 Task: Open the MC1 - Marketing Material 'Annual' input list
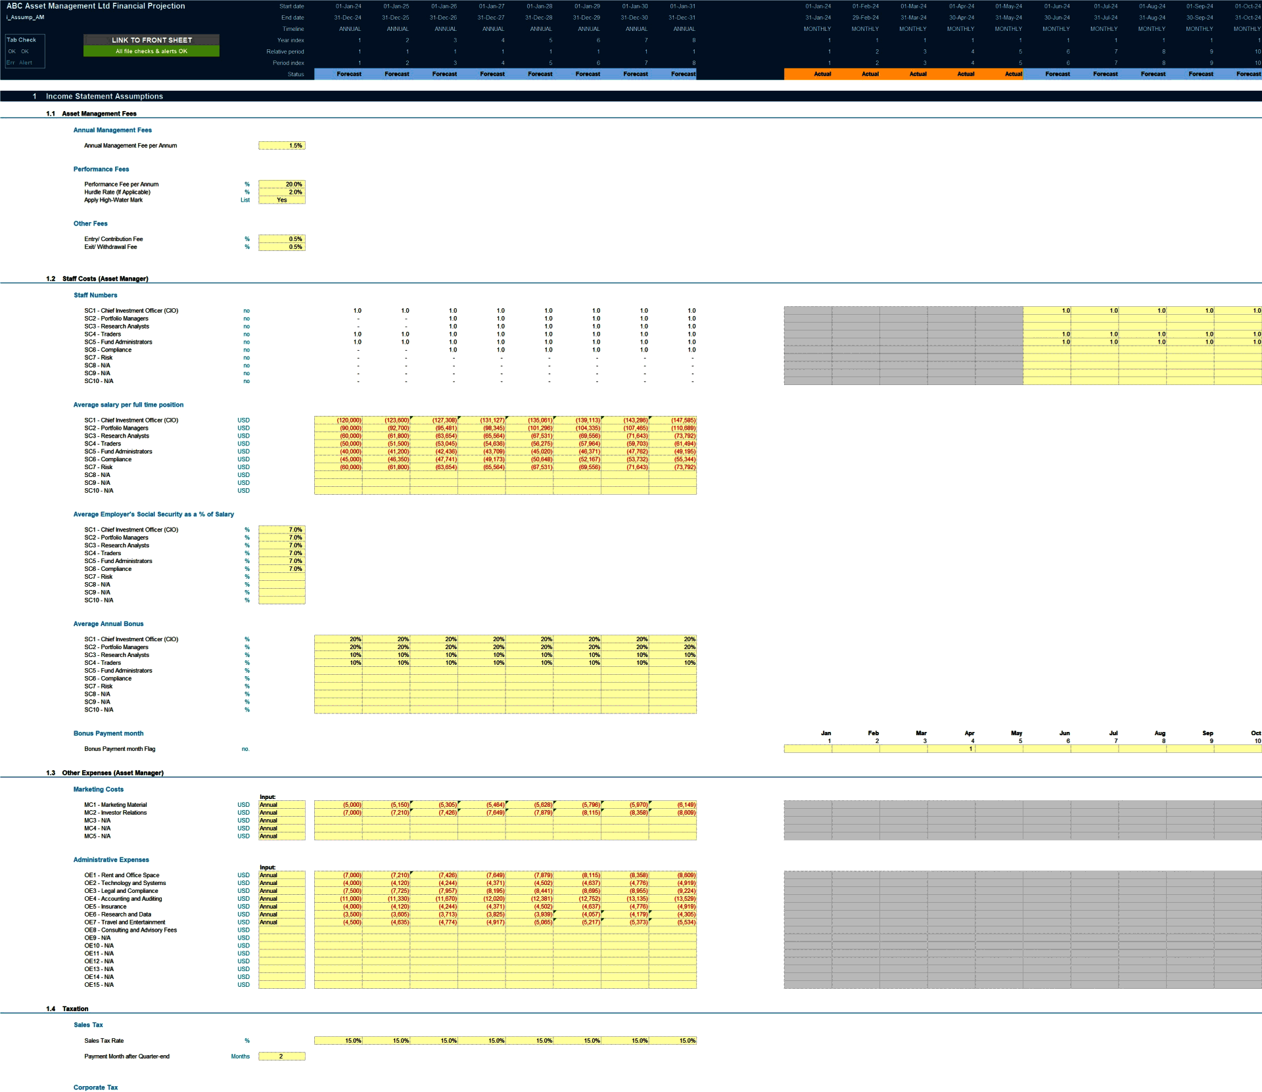pyautogui.click(x=282, y=805)
